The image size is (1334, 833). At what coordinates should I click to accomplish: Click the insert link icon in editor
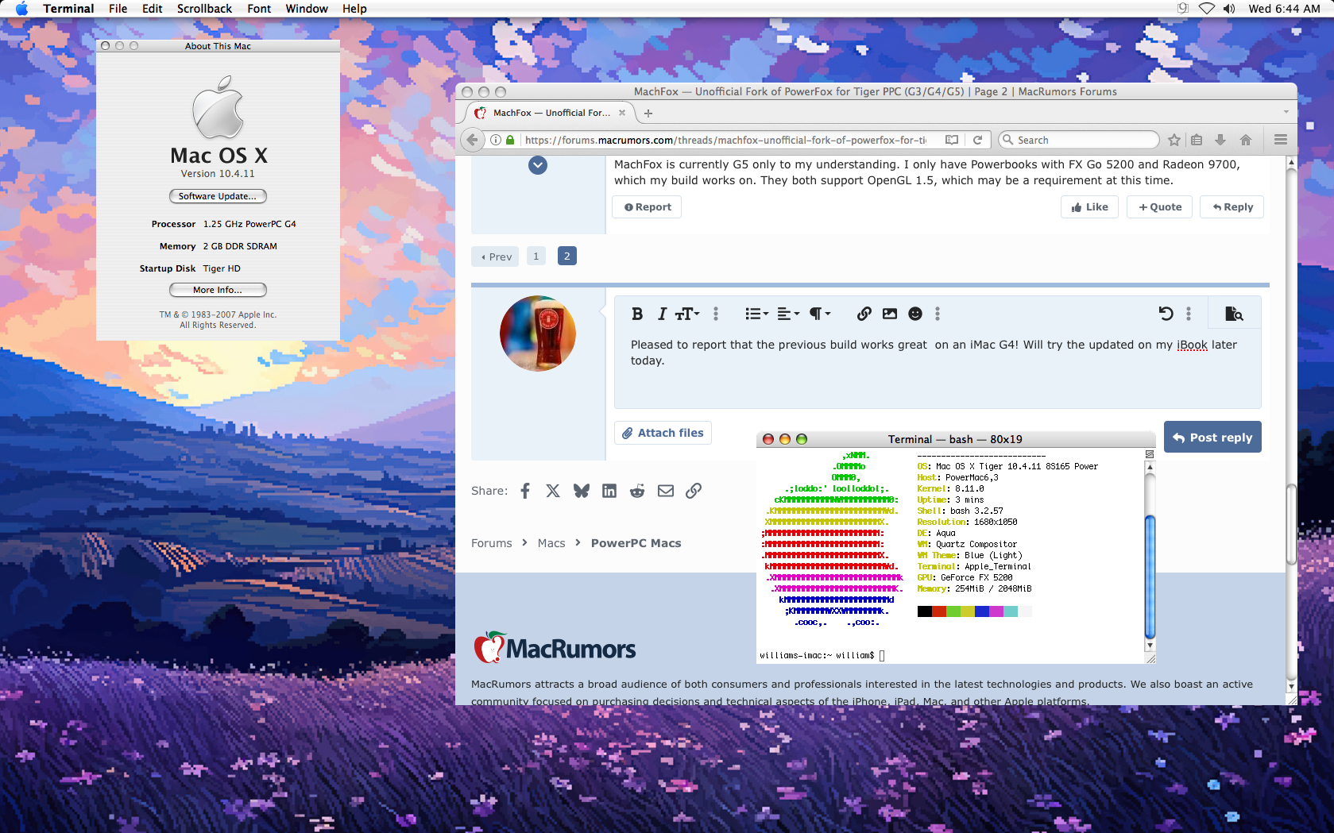pyautogui.click(x=864, y=314)
